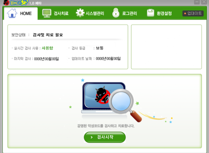This screenshot has width=209, height=153.
Task: Select the 로그관리 tab
Action: 129,13
